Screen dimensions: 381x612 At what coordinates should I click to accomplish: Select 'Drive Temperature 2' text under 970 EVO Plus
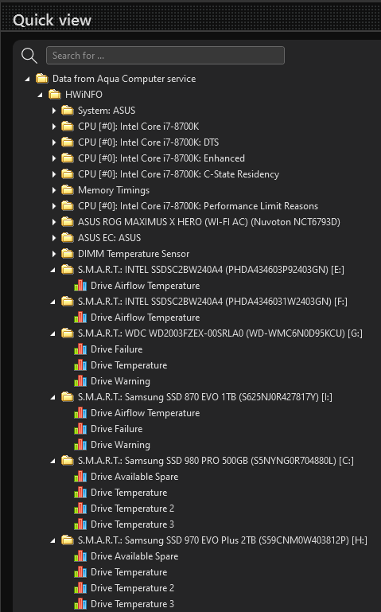[x=133, y=588]
